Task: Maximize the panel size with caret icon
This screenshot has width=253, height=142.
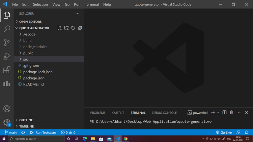Action: [x=239, y=112]
